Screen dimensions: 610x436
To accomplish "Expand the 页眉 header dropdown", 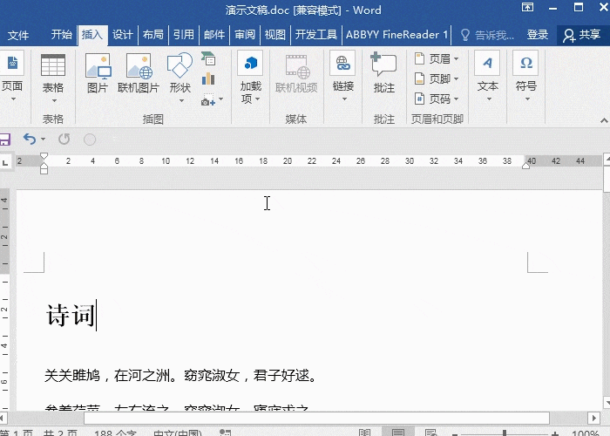I will 456,59.
